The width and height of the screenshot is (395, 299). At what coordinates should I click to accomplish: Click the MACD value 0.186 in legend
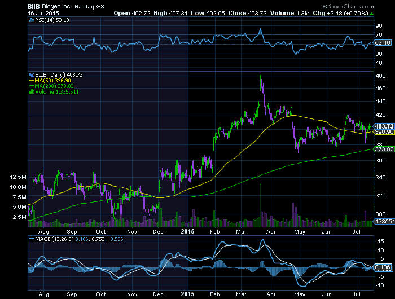(82, 239)
